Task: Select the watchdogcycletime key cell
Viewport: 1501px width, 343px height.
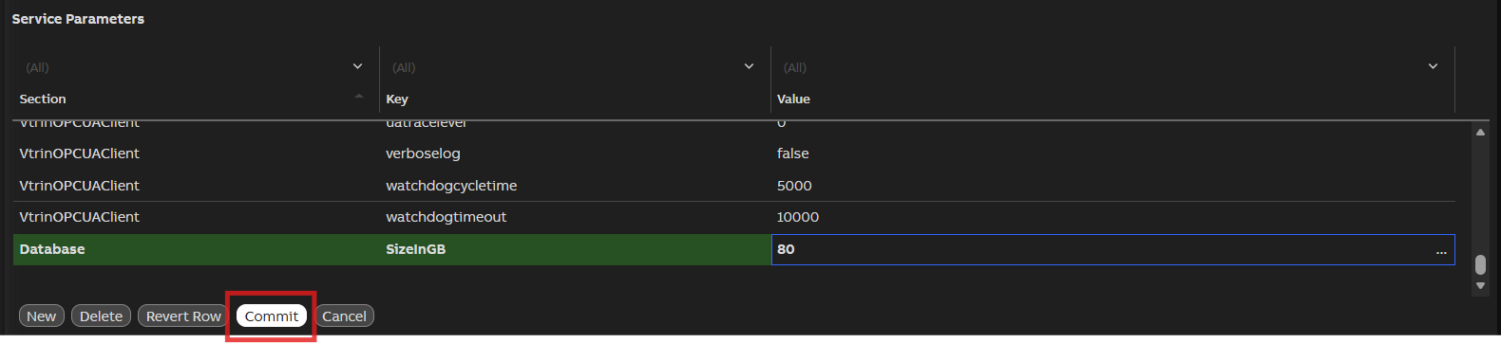Action: tap(451, 186)
